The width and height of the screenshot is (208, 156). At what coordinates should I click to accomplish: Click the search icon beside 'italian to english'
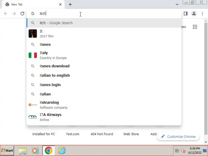tap(33, 75)
